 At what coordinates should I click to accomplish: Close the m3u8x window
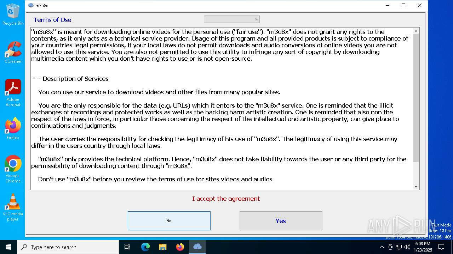(x=420, y=5)
